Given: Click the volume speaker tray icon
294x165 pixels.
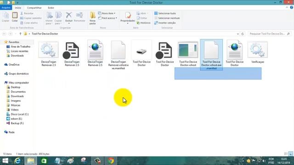Looking at the screenshot, I should (264, 161).
